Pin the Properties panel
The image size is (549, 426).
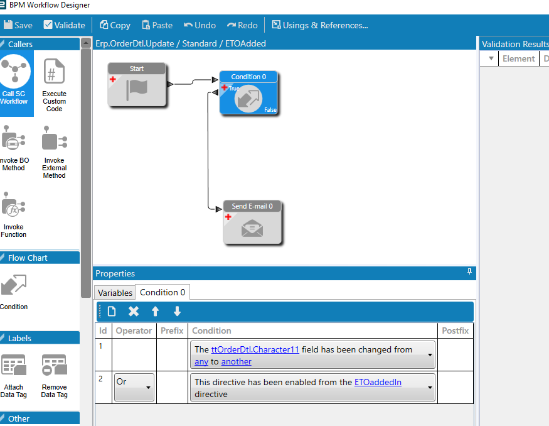pyautogui.click(x=469, y=271)
